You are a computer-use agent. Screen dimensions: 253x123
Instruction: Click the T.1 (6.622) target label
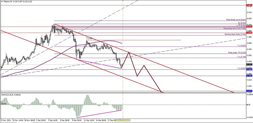coord(242,46)
